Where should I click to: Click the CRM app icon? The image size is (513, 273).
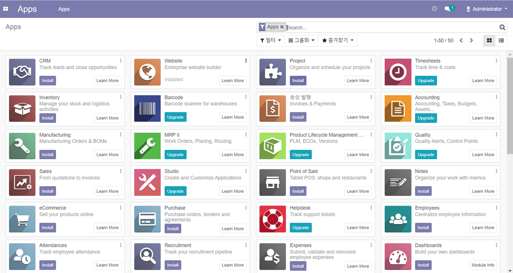tap(22, 72)
